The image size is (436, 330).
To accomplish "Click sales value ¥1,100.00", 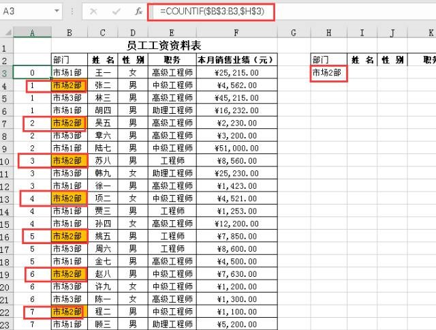I will pos(236,312).
